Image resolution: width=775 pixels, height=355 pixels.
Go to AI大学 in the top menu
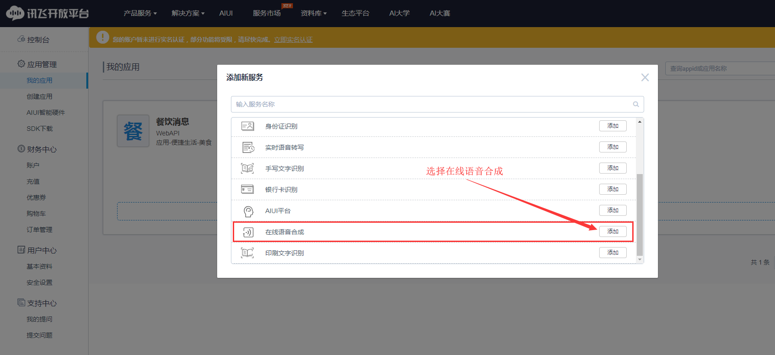coord(399,13)
